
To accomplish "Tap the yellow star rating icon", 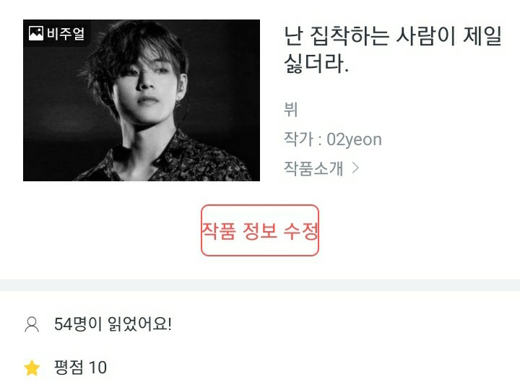I will [x=32, y=368].
